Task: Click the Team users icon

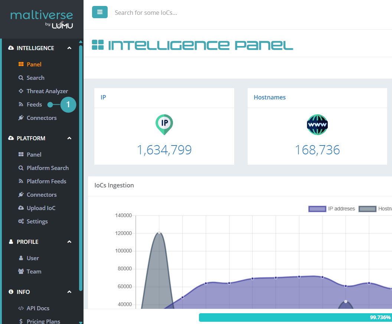Action: [21, 272]
